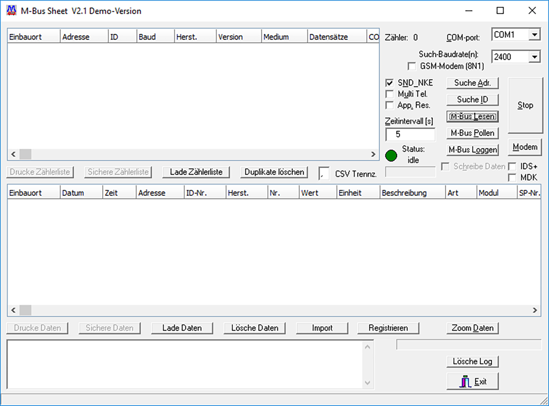Disable the SND_NKE checkbox
This screenshot has width=549, height=406.
389,83
